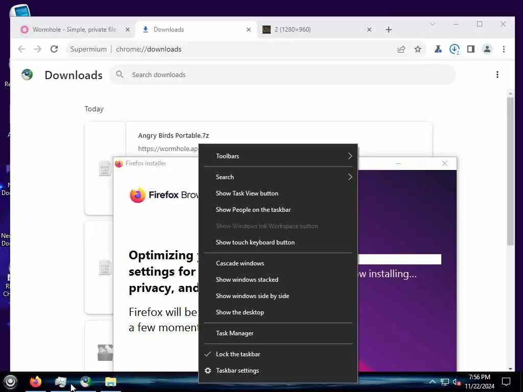This screenshot has height=392, width=523.
Task: Select Cascade windows
Action: (x=278, y=263)
